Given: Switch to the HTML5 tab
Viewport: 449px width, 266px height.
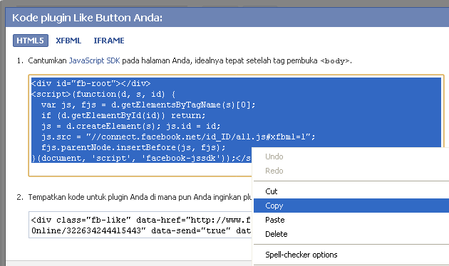Looking at the screenshot, I should click(x=31, y=41).
